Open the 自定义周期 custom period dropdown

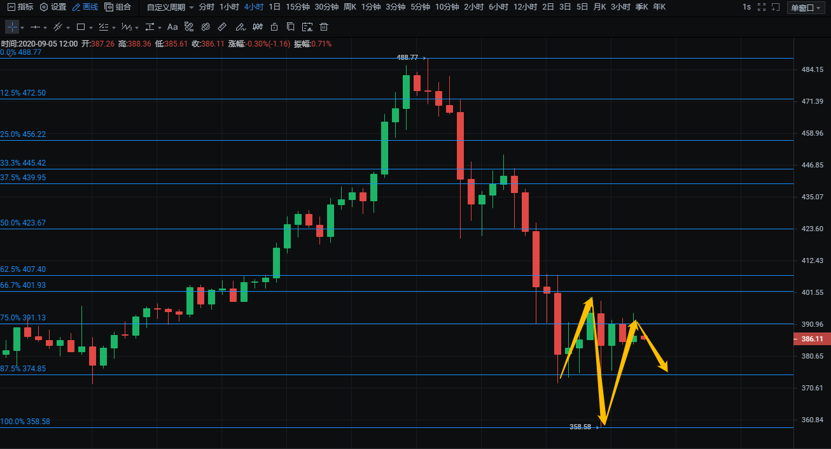pos(170,7)
